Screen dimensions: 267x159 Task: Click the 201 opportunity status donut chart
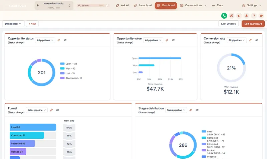41,73
